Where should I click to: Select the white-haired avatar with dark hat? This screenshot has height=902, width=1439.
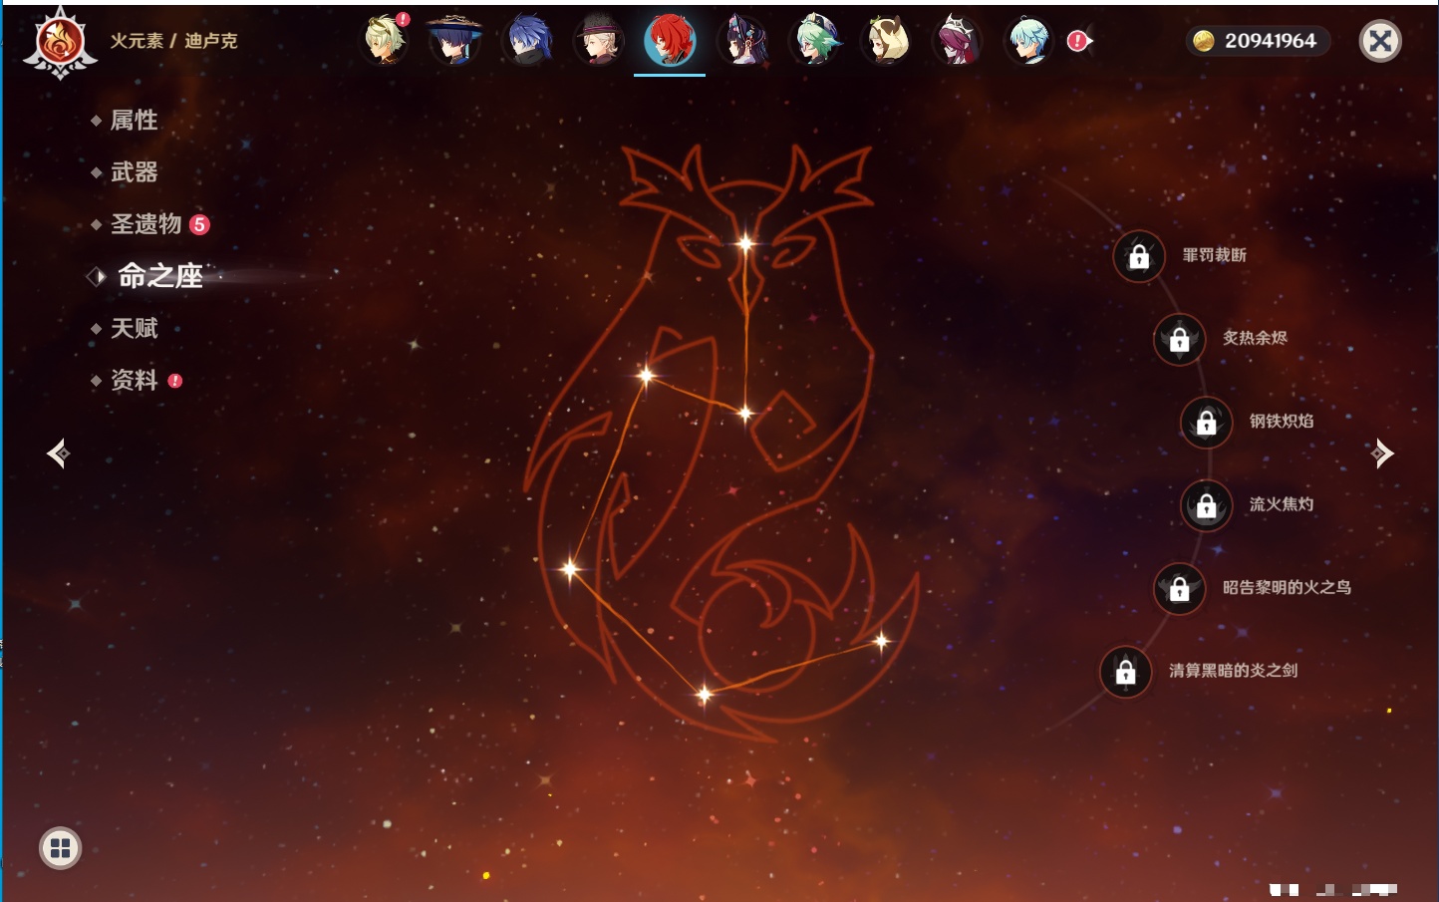click(600, 41)
